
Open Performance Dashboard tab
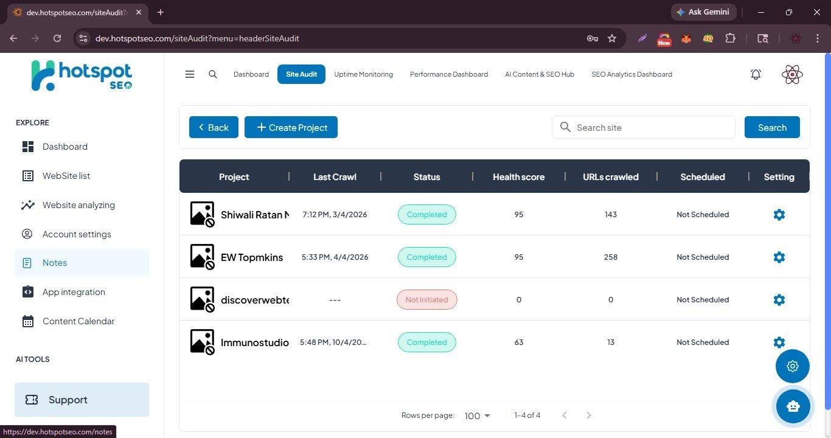pos(449,74)
